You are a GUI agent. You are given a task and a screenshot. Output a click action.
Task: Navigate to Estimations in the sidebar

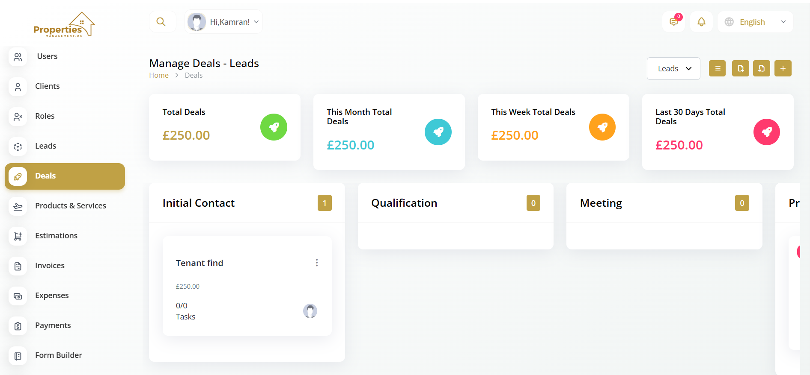(x=56, y=236)
